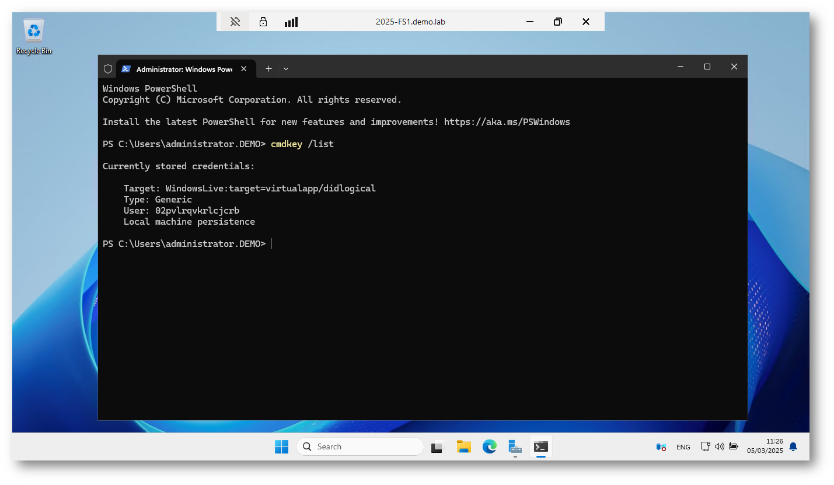Viewport: 834px width, 485px height.
Task: Click the 'Copyright (C) Microsoft Corporation' line
Action: (x=252, y=100)
